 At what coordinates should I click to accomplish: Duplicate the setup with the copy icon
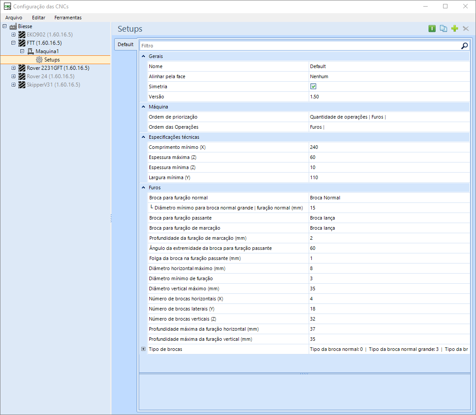[443, 29]
